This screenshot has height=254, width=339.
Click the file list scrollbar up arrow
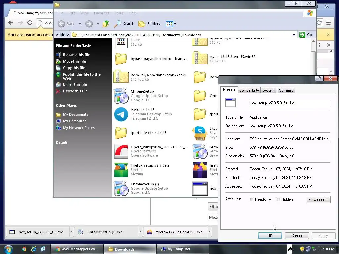(x=313, y=41)
